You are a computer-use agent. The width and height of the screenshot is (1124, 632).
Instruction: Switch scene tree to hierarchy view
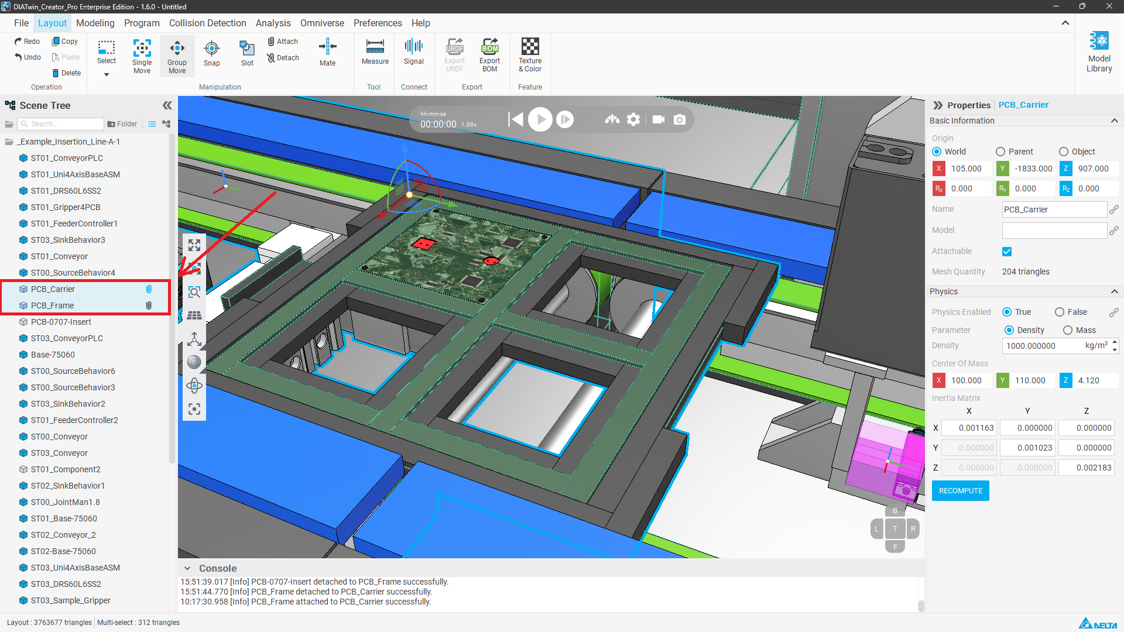pos(166,124)
